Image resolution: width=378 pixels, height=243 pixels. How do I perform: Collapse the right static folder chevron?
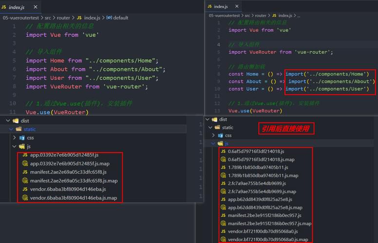pyautogui.click(x=210, y=127)
